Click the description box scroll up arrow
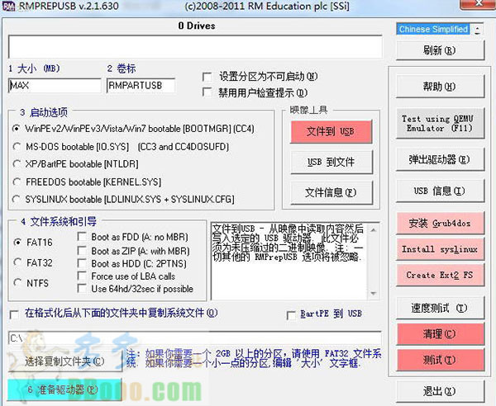This screenshot has height=406, width=496. click(x=374, y=230)
